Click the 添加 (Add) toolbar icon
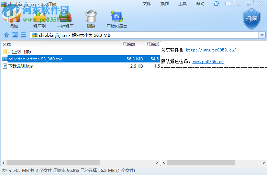The image size is (267, 175). point(13,16)
